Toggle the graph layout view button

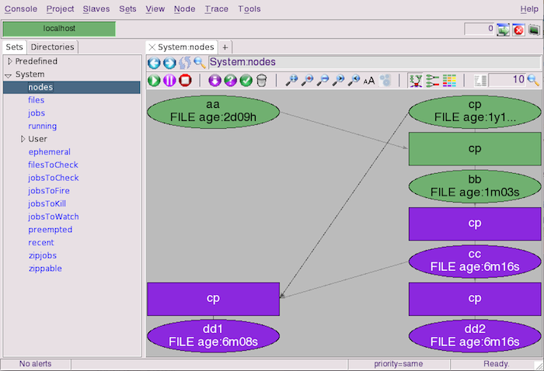(x=416, y=81)
